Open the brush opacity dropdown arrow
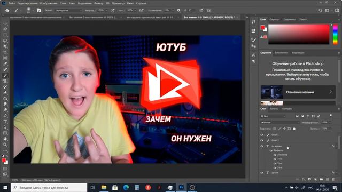This screenshot has height=192, width=342. (106, 10)
